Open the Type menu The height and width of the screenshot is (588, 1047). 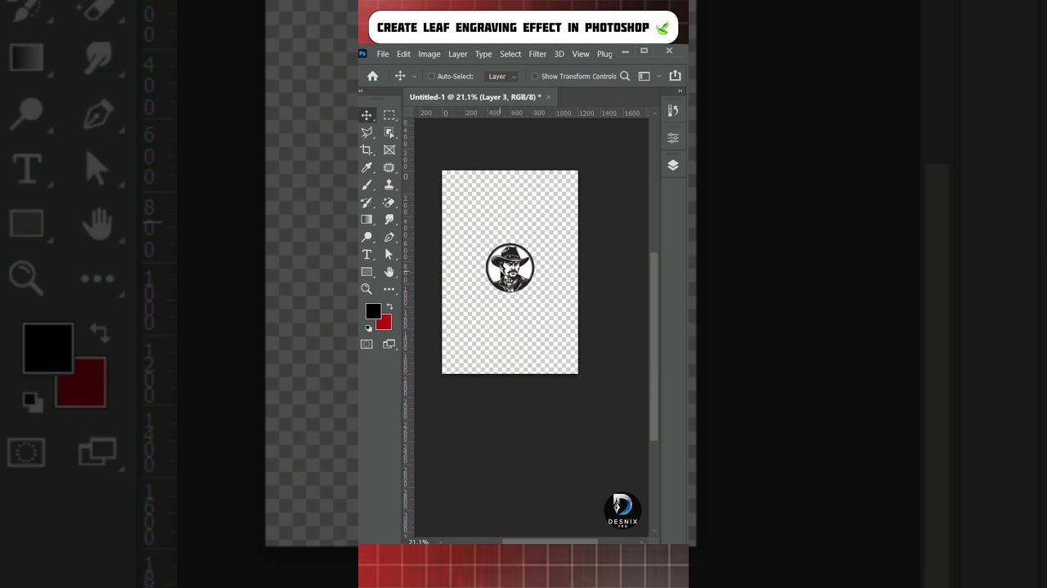coord(483,54)
